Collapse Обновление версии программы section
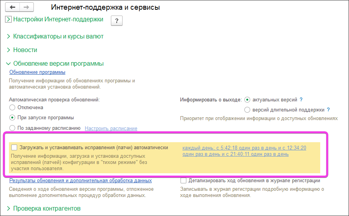Viewport: 349px width, 216px height. coord(9,64)
